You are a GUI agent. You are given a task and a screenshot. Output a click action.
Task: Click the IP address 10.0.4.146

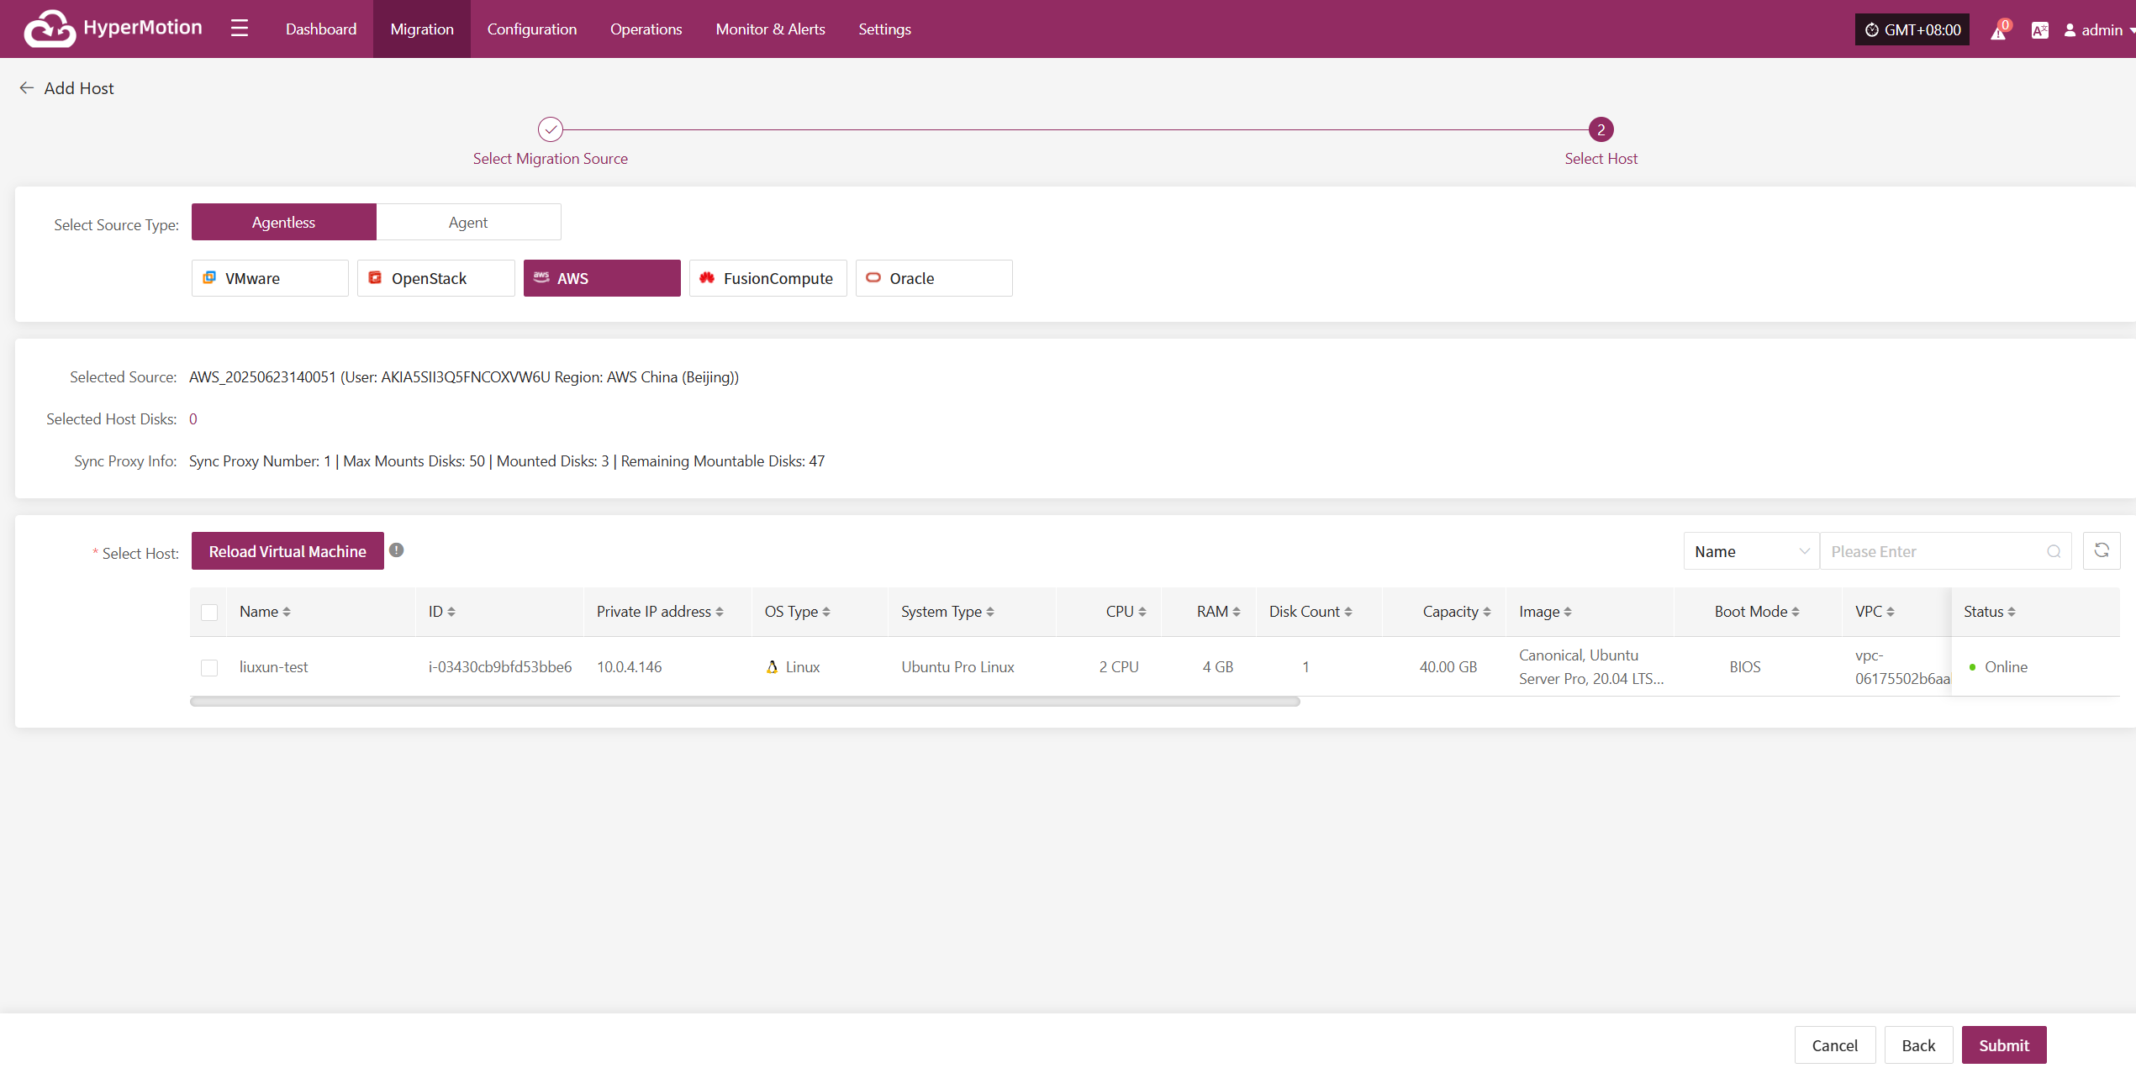click(x=630, y=667)
